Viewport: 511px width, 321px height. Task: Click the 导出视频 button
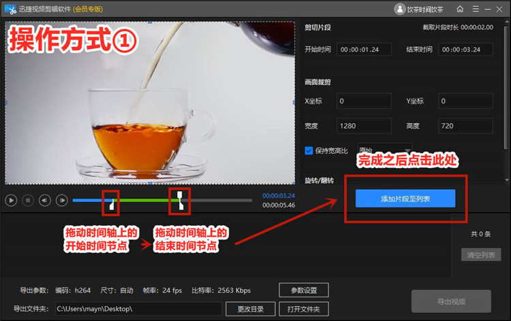pos(451,301)
